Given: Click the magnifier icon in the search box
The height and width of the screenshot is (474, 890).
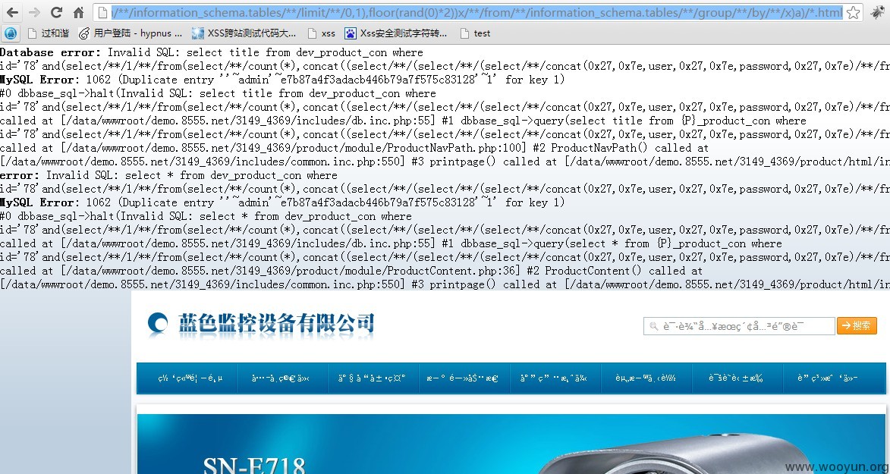Looking at the screenshot, I should click(654, 326).
